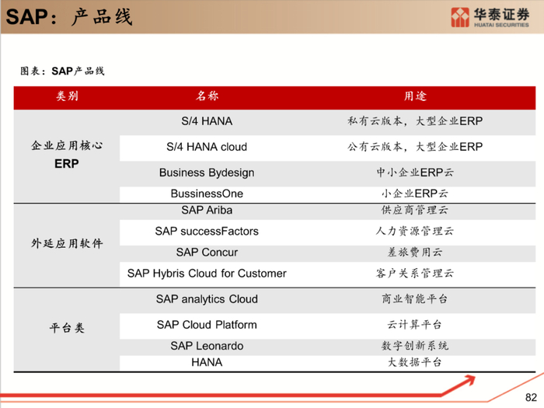The image size is (544, 408).
Task: Select the '企业应用核心 ERP' category cell
Action: [x=67, y=155]
